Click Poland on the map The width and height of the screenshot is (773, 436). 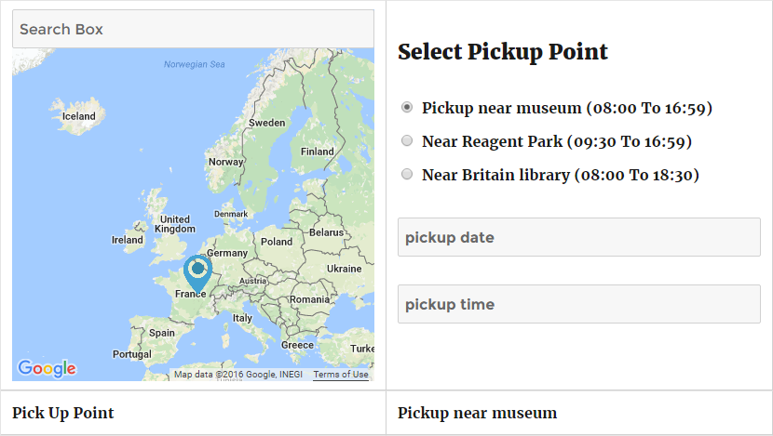[277, 242]
